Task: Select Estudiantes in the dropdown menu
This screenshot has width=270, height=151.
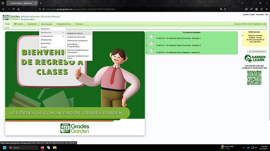Action: tap(46, 40)
